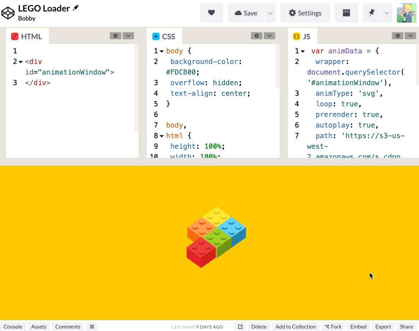
Task: Click Last saved 9 DAYS AGO text
Action: (x=197, y=327)
